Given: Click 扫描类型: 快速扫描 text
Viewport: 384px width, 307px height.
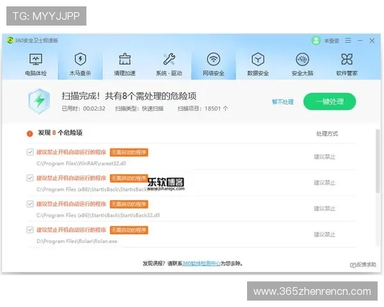Looking at the screenshot, I should point(139,109).
